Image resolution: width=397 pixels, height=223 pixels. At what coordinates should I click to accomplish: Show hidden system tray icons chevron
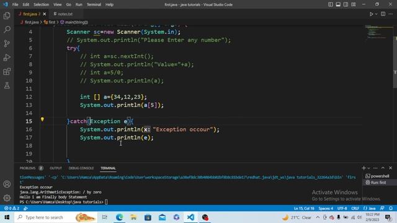pyautogui.click(x=318, y=217)
